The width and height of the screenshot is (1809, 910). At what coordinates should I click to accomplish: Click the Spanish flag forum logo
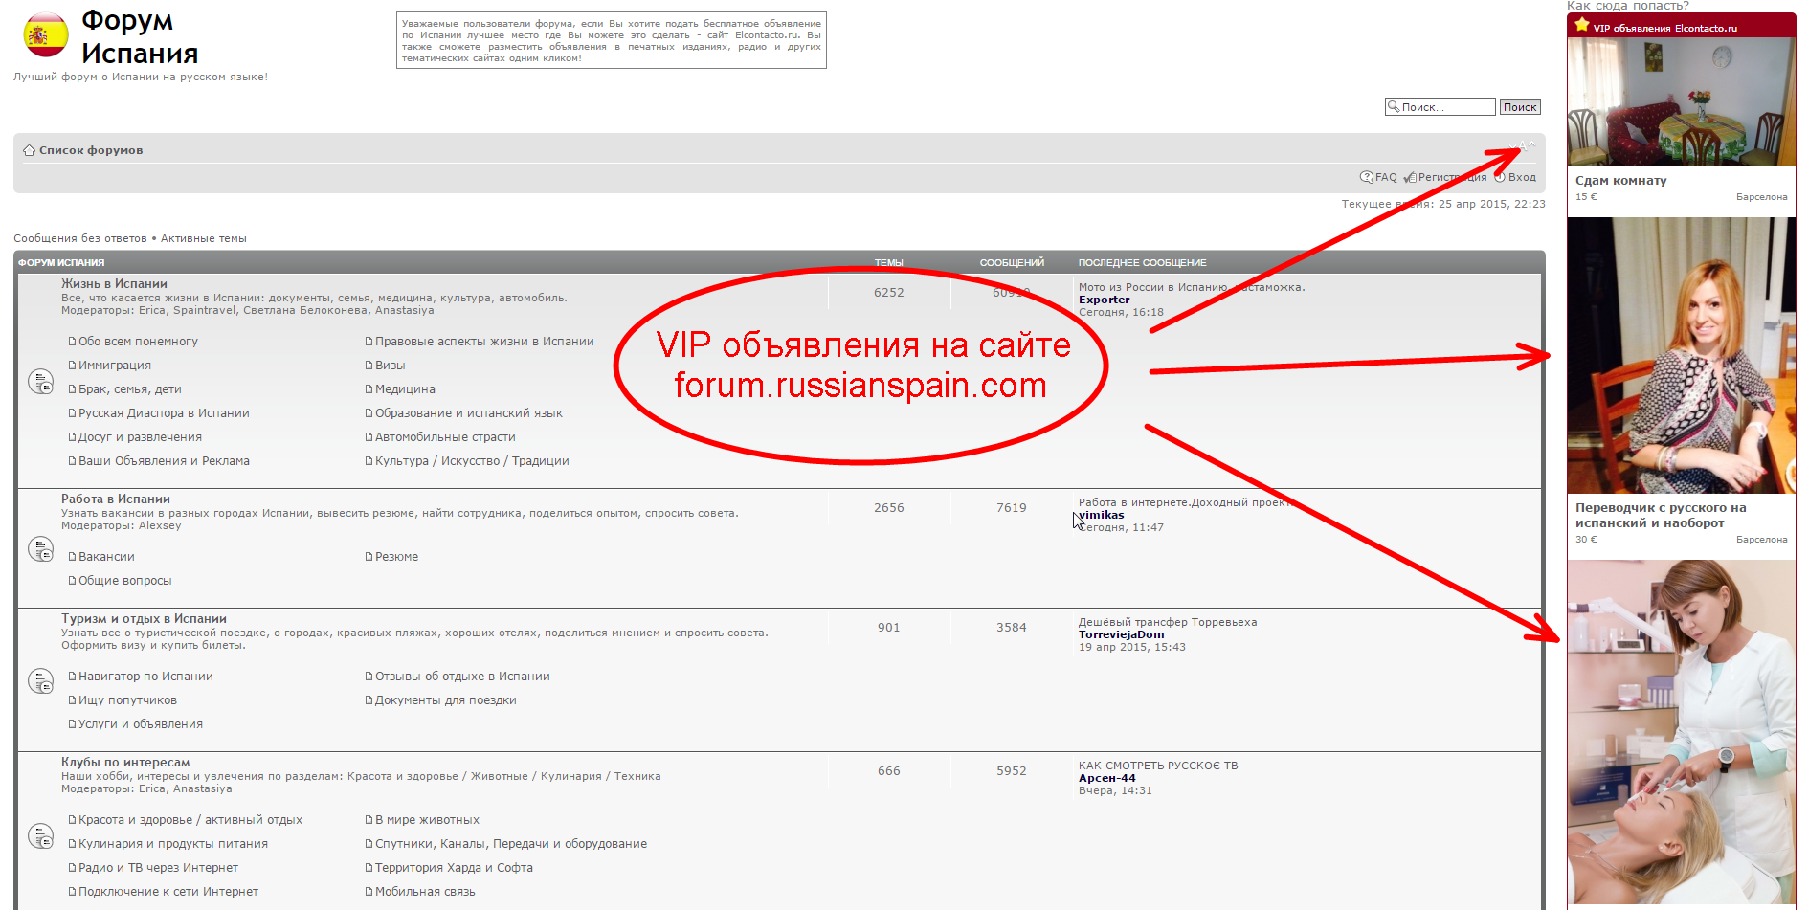[45, 35]
